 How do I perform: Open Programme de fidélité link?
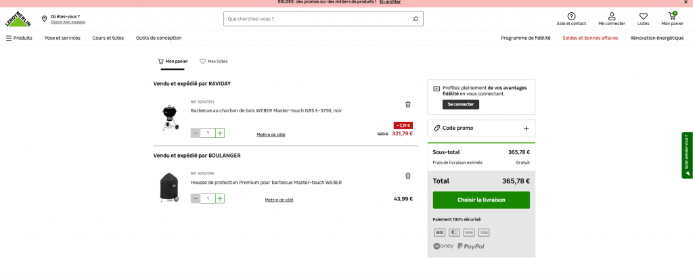525,38
